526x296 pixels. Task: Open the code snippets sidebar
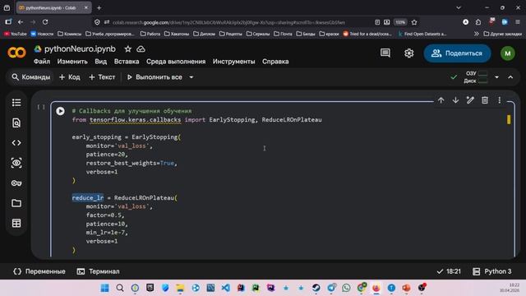click(x=16, y=143)
